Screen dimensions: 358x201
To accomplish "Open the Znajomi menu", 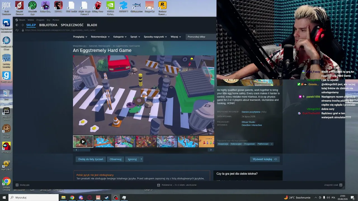I will pos(40,20).
